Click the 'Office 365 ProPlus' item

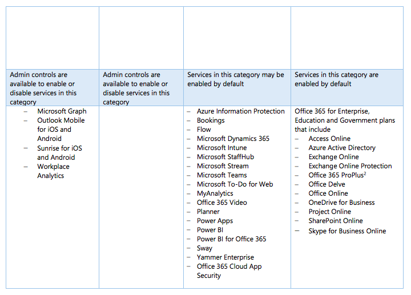click(337, 175)
